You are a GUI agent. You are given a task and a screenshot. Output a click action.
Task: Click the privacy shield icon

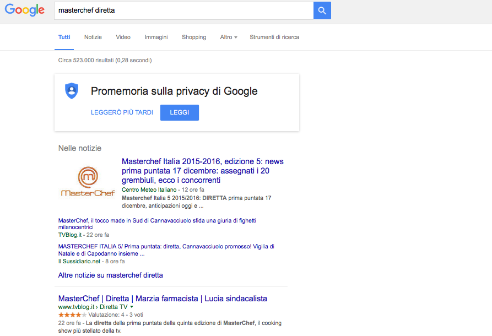[x=72, y=91]
